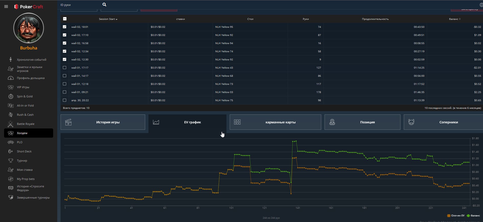This screenshot has height=222, width=483.
Task: Open Rush & Cash icon
Action: (10, 115)
